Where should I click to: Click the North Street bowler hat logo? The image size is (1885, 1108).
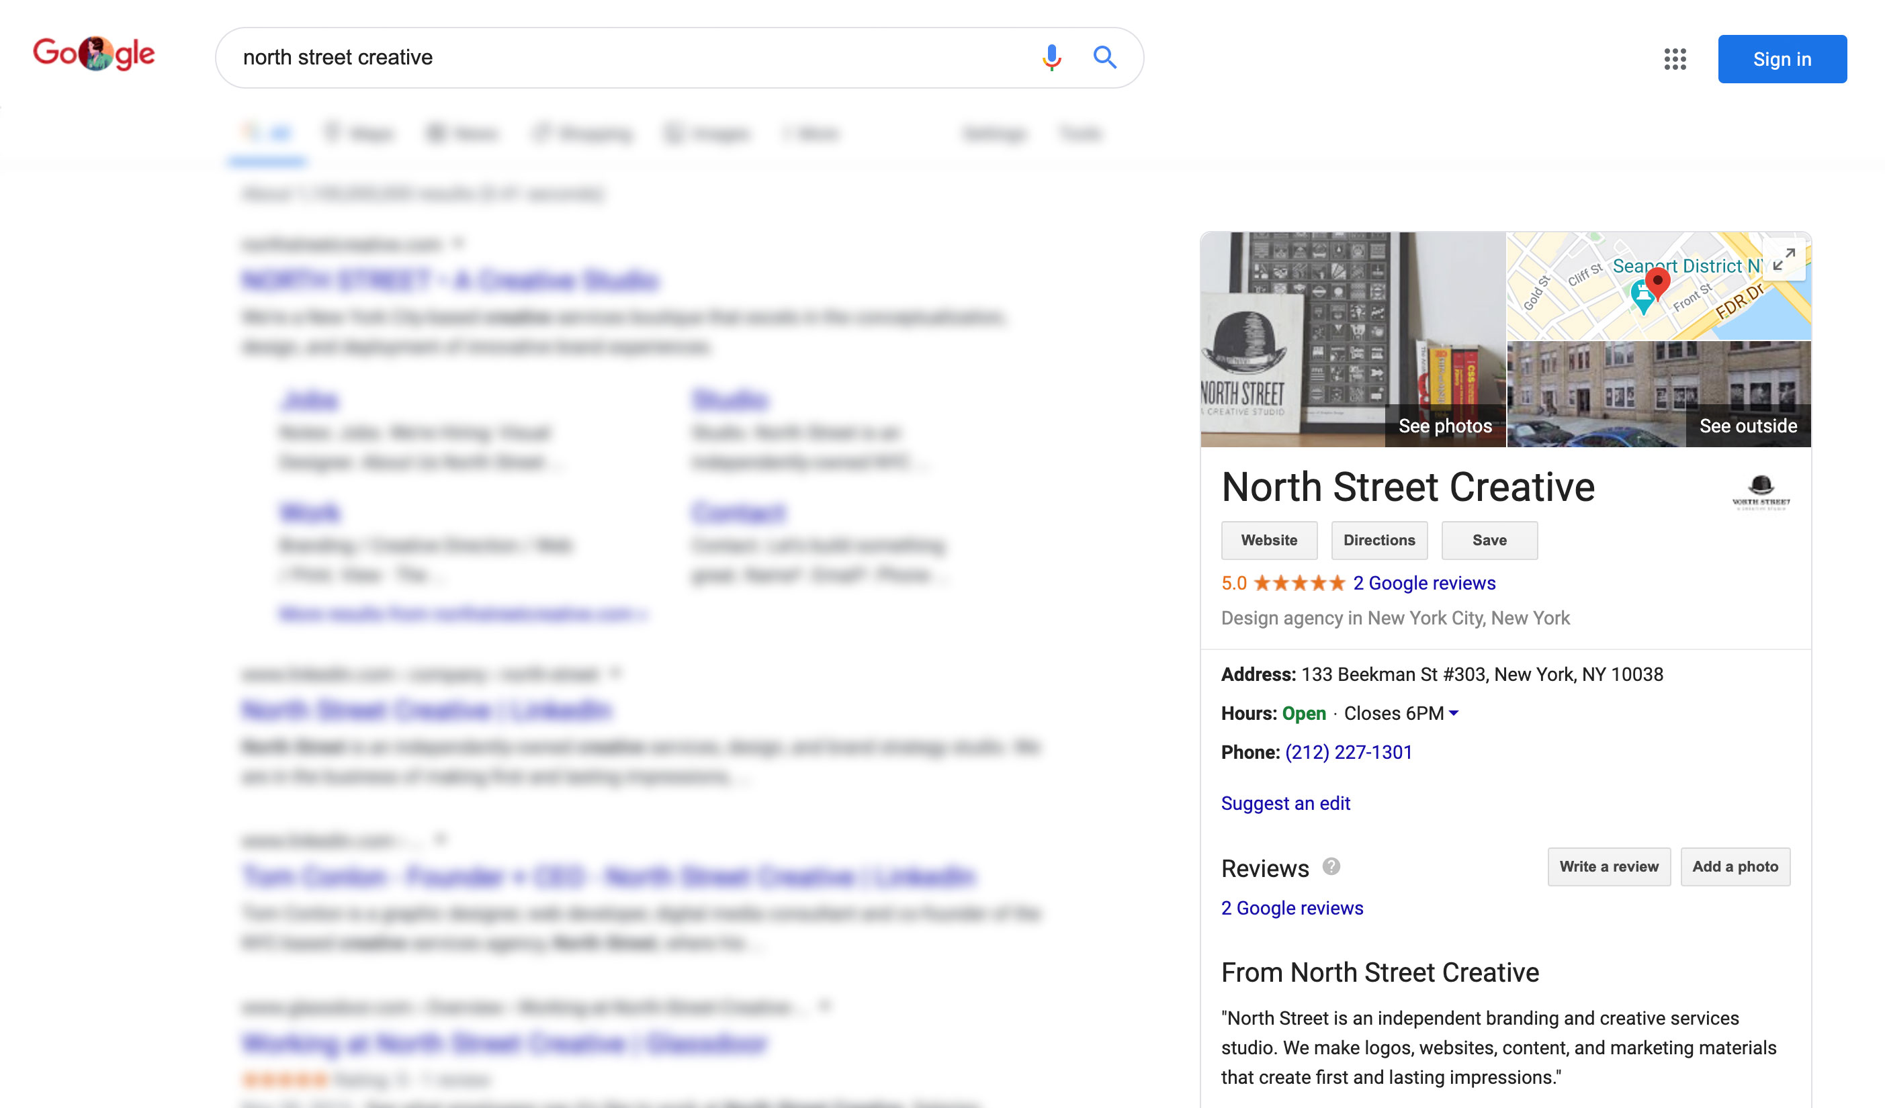pos(1761,492)
